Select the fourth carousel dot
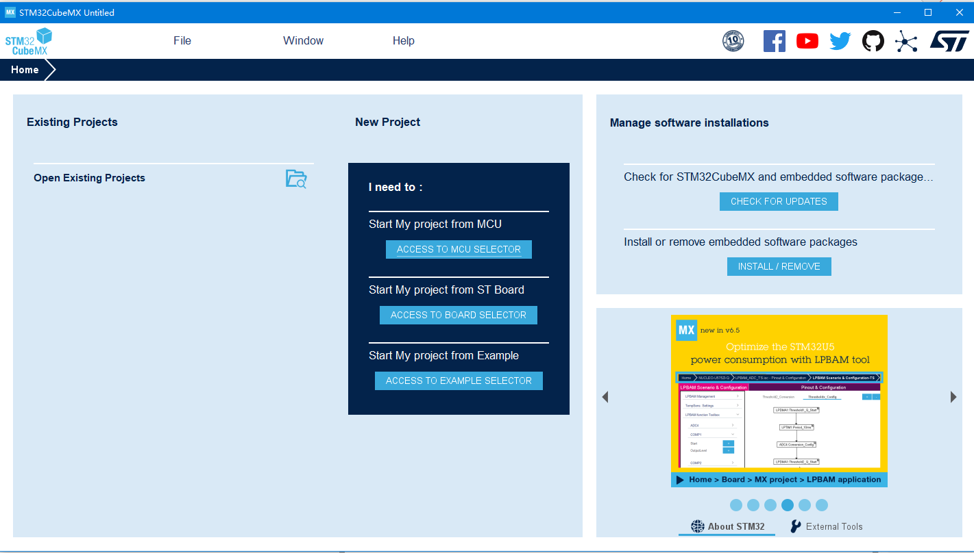The image size is (974, 553). pos(788,505)
